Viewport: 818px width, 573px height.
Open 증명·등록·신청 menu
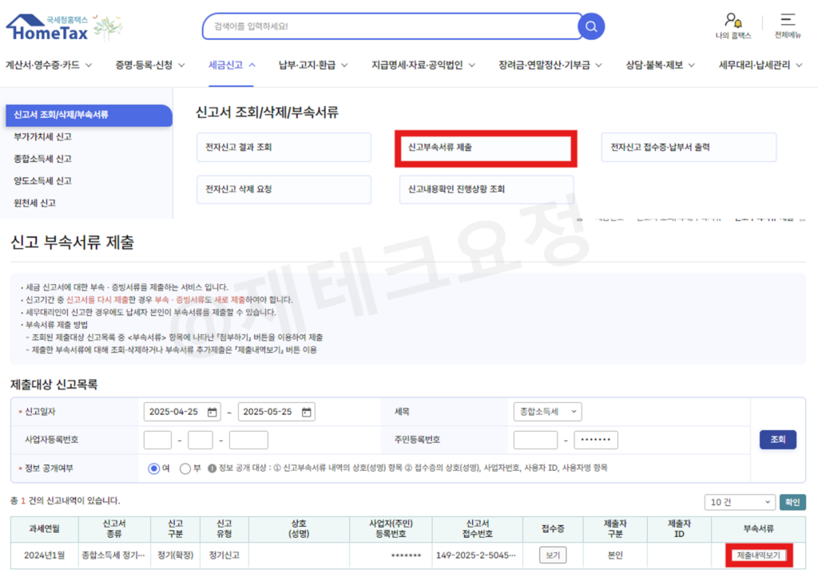click(144, 65)
